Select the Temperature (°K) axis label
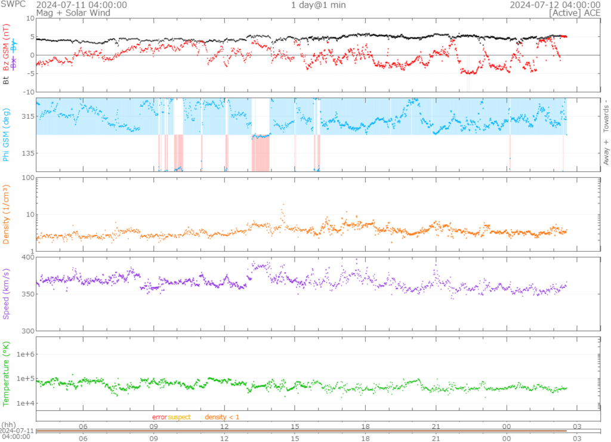Viewport: 611px width, 442px height. coord(5,374)
